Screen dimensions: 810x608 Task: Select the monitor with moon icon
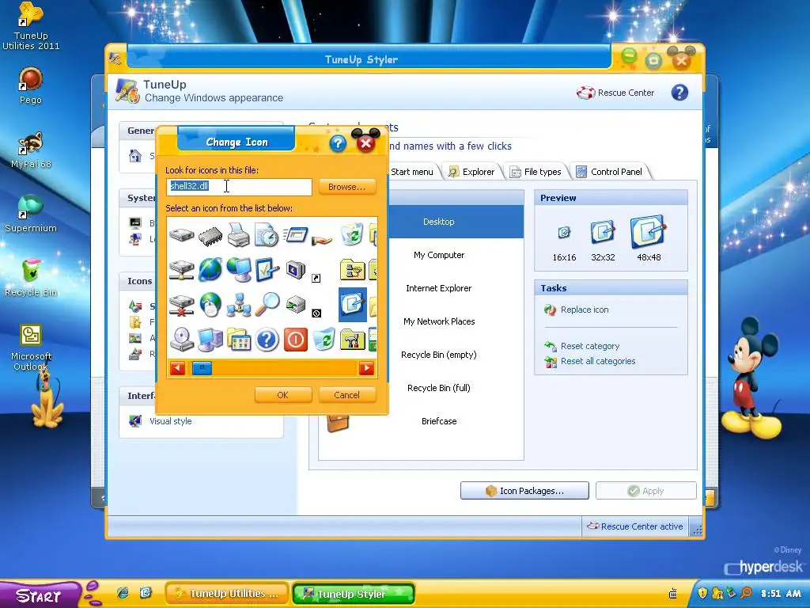coord(296,269)
